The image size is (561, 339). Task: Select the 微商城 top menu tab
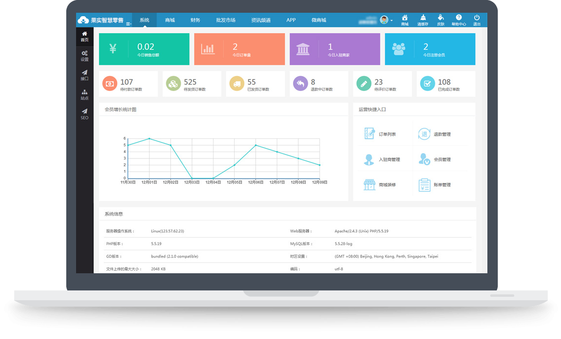click(x=319, y=20)
